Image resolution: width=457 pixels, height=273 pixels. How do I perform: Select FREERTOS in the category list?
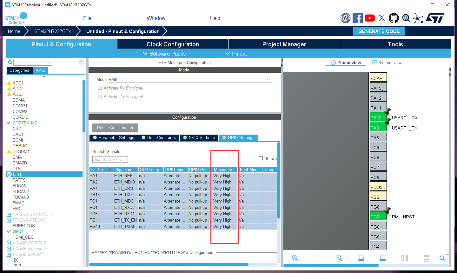(24, 226)
